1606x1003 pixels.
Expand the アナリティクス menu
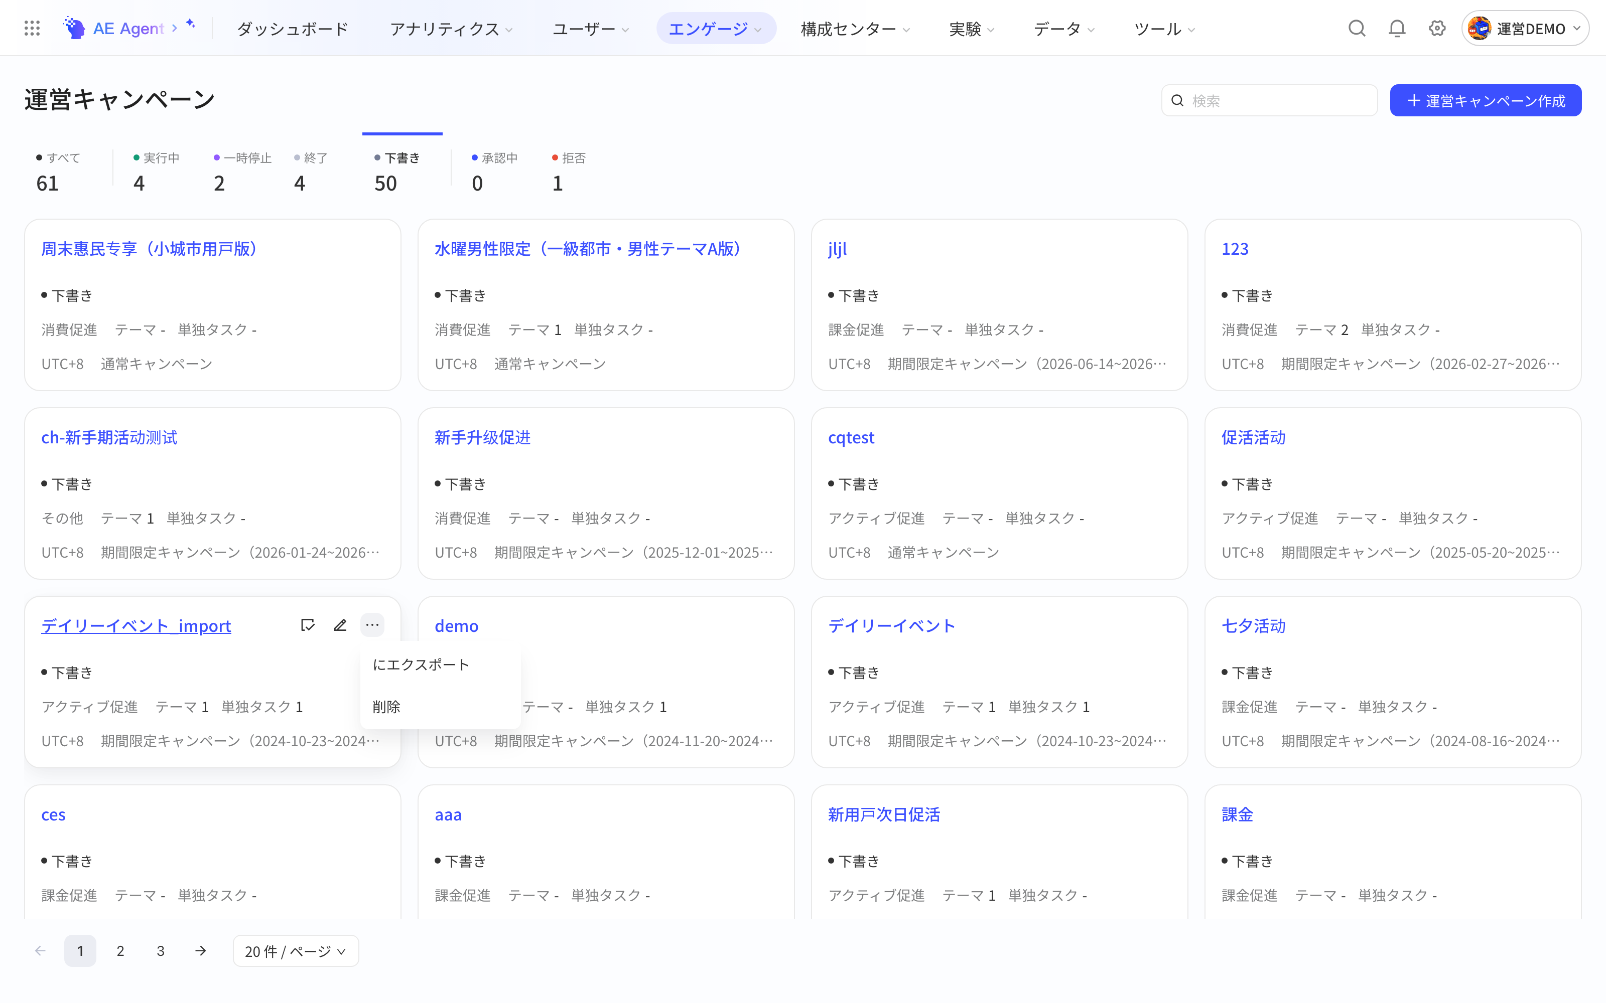click(x=451, y=29)
